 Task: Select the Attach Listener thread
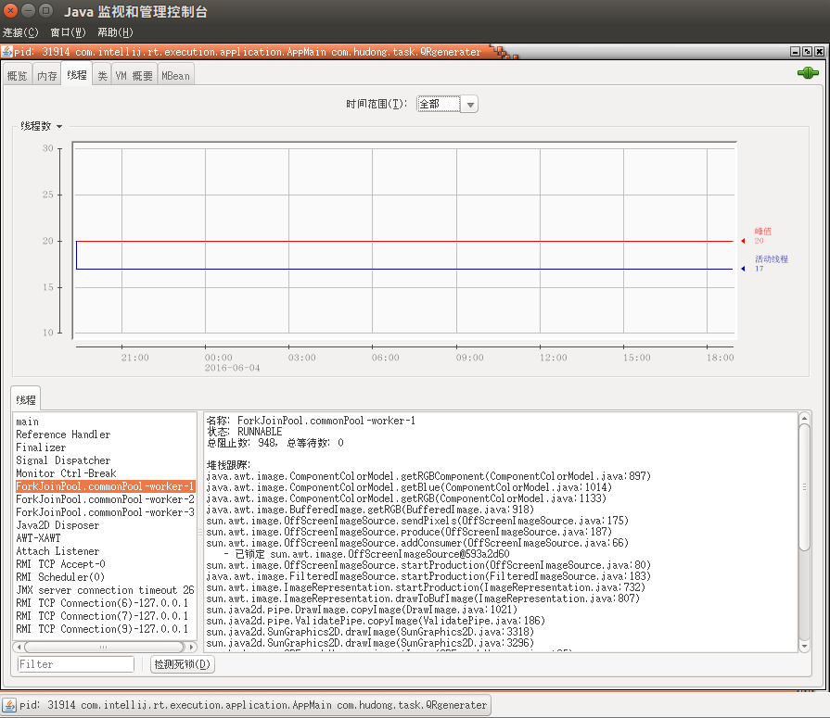(105, 551)
